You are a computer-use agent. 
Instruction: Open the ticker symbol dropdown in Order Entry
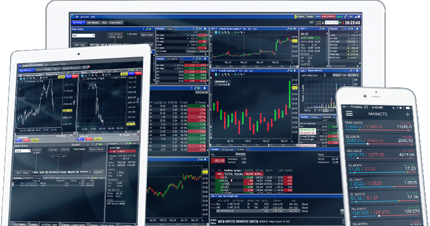[83, 36]
